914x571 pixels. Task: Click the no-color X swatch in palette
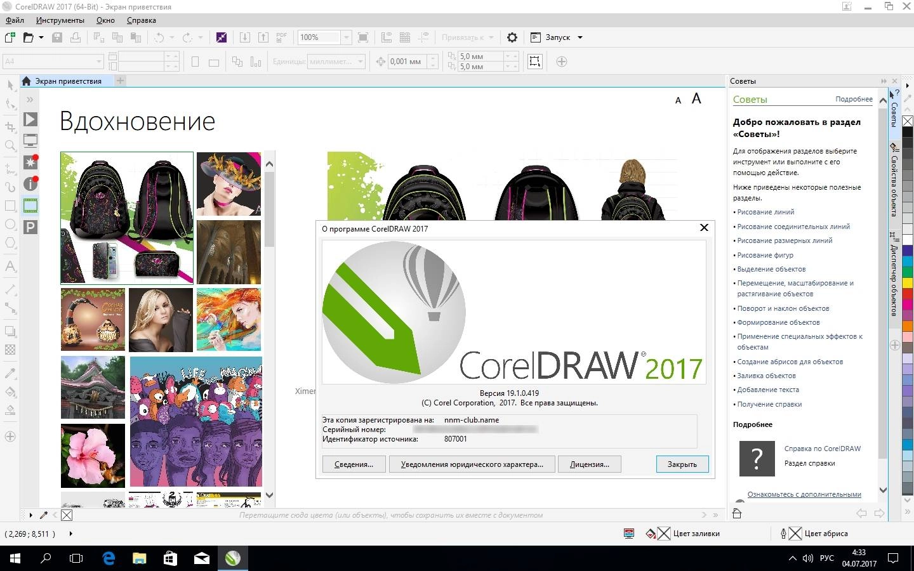coord(908,121)
